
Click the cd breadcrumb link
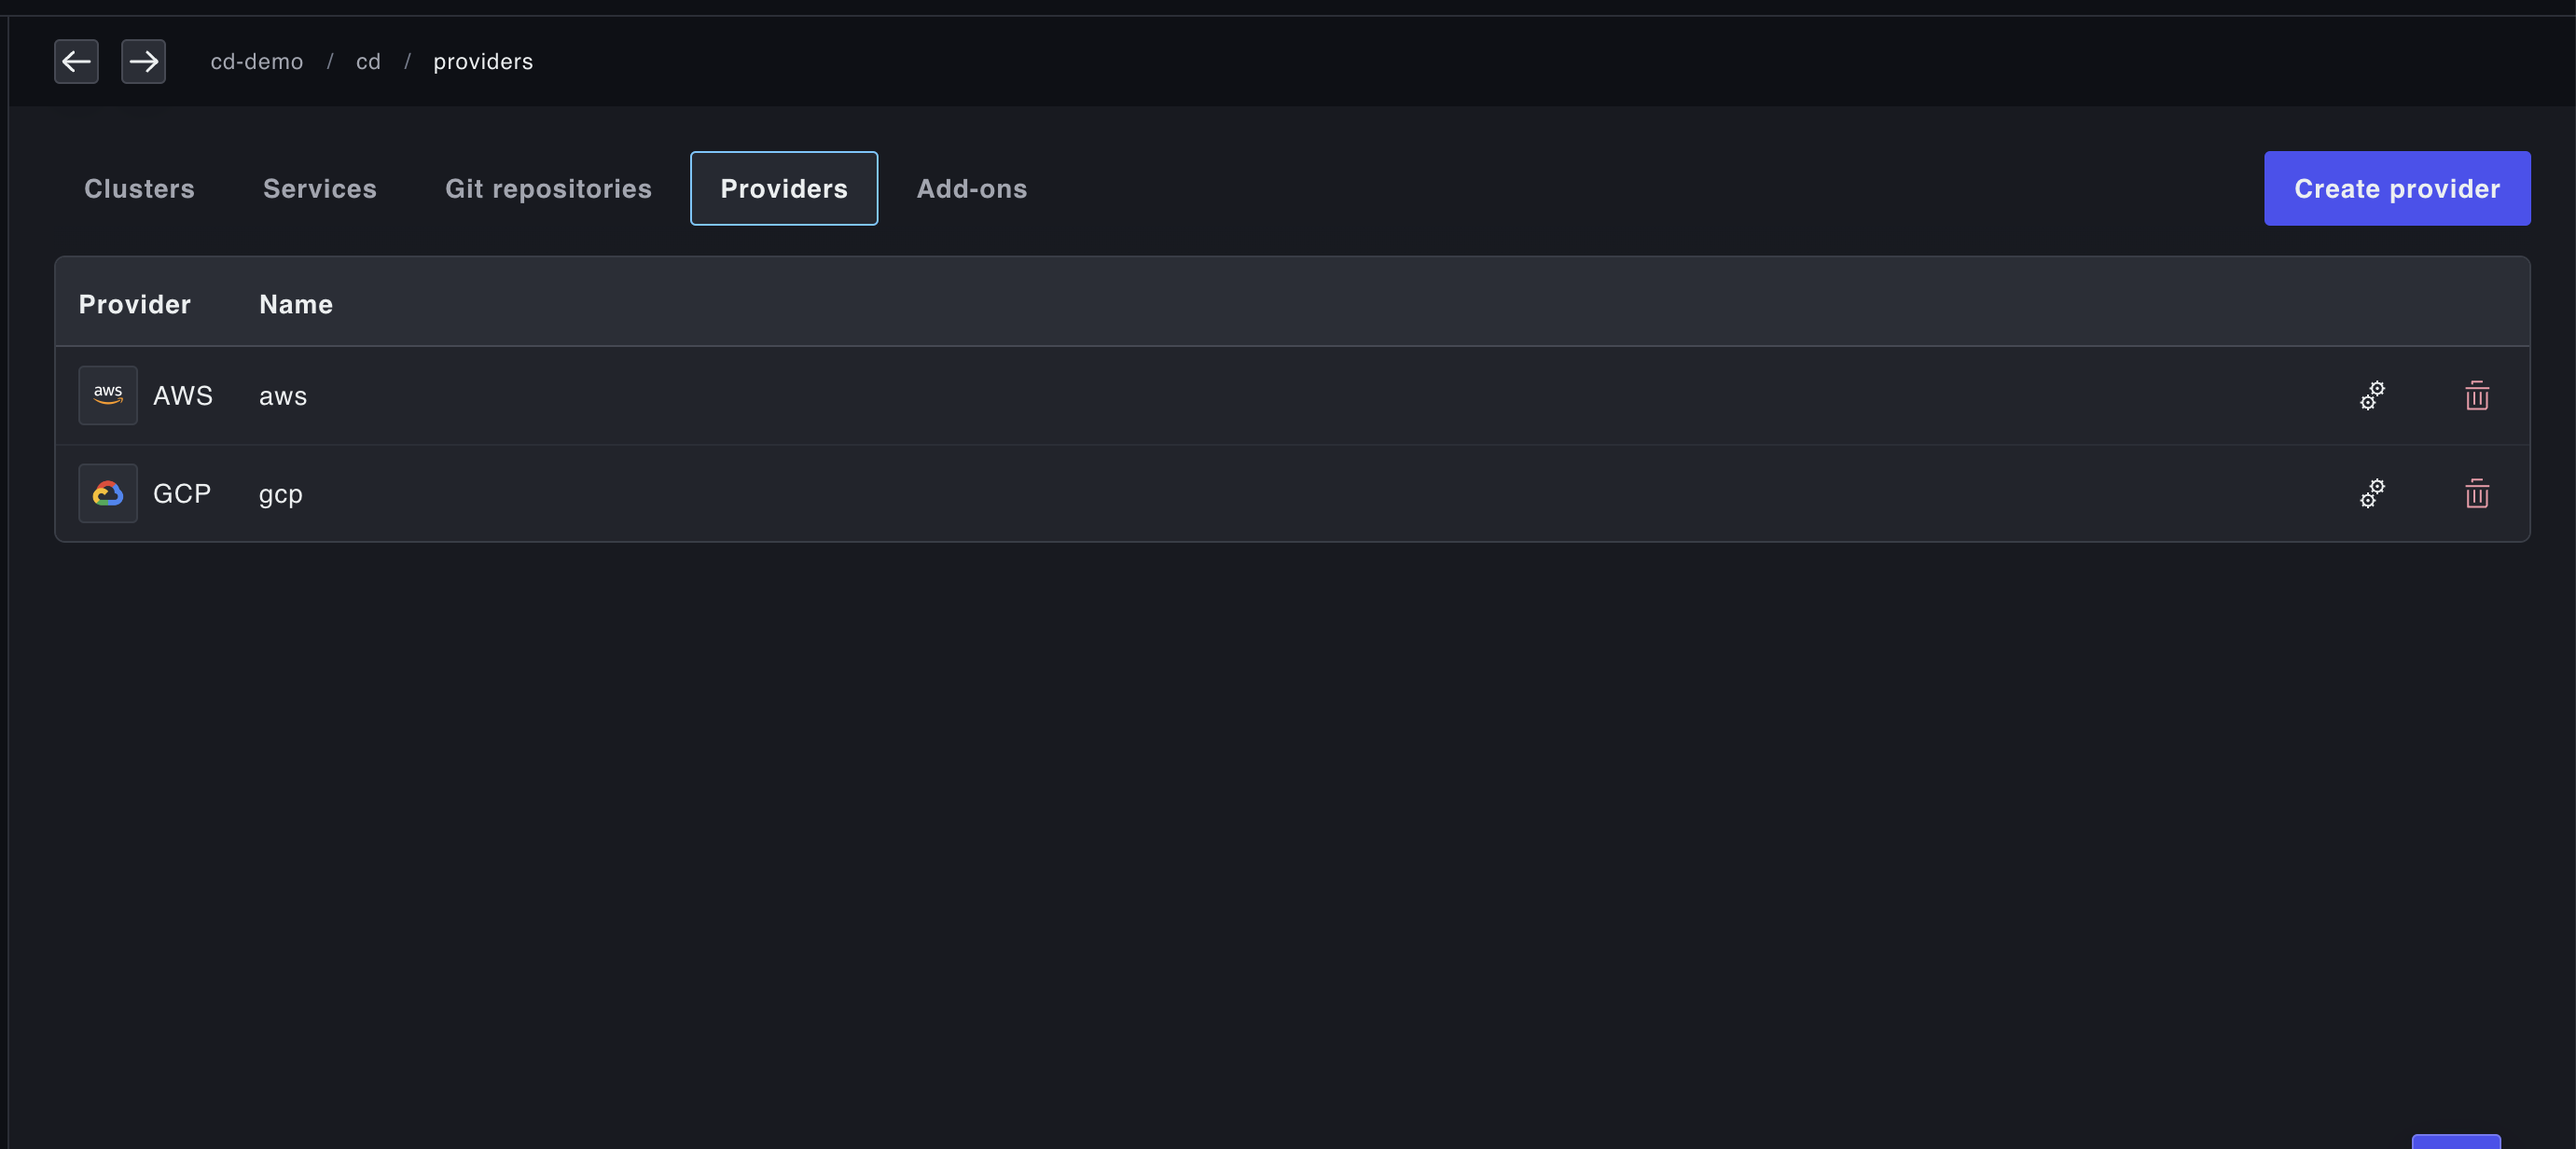pos(368,62)
